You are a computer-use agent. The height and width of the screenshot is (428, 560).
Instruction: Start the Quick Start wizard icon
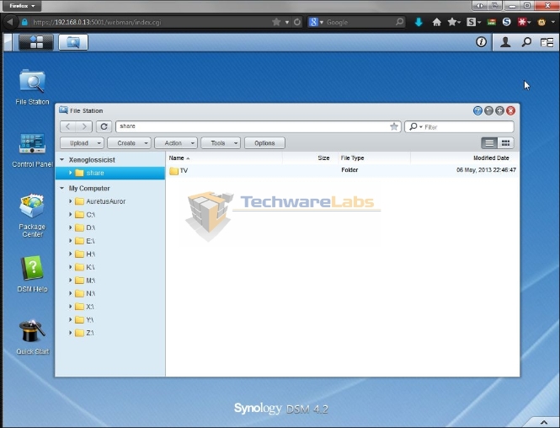tap(32, 337)
